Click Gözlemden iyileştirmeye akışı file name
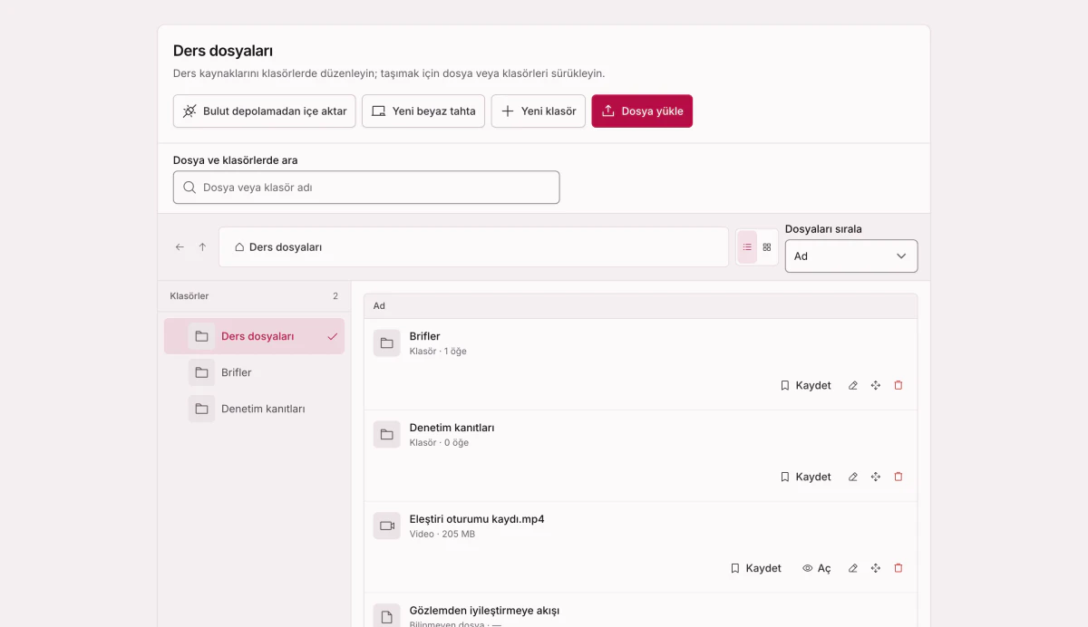Viewport: 1088px width, 627px height. click(484, 611)
